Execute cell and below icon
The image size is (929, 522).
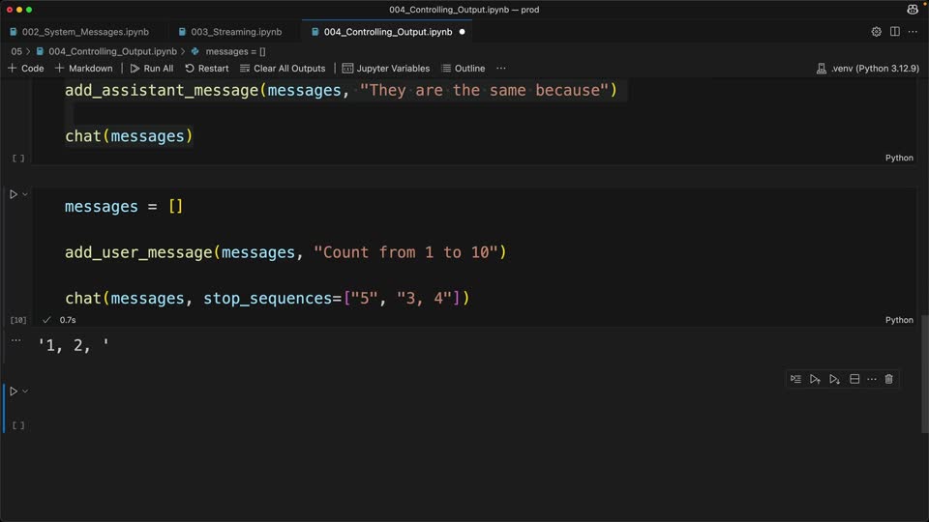click(x=835, y=379)
